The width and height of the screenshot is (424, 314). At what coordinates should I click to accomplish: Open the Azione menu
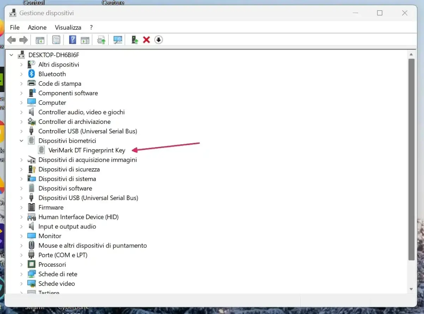pos(37,27)
